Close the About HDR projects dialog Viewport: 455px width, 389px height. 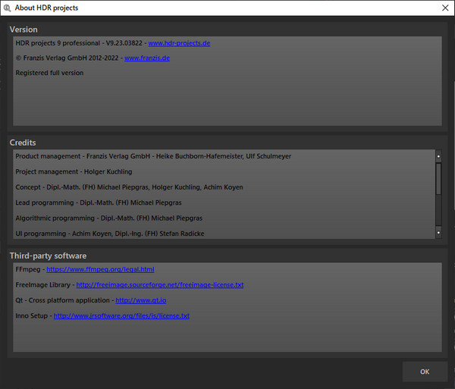pyautogui.click(x=445, y=8)
